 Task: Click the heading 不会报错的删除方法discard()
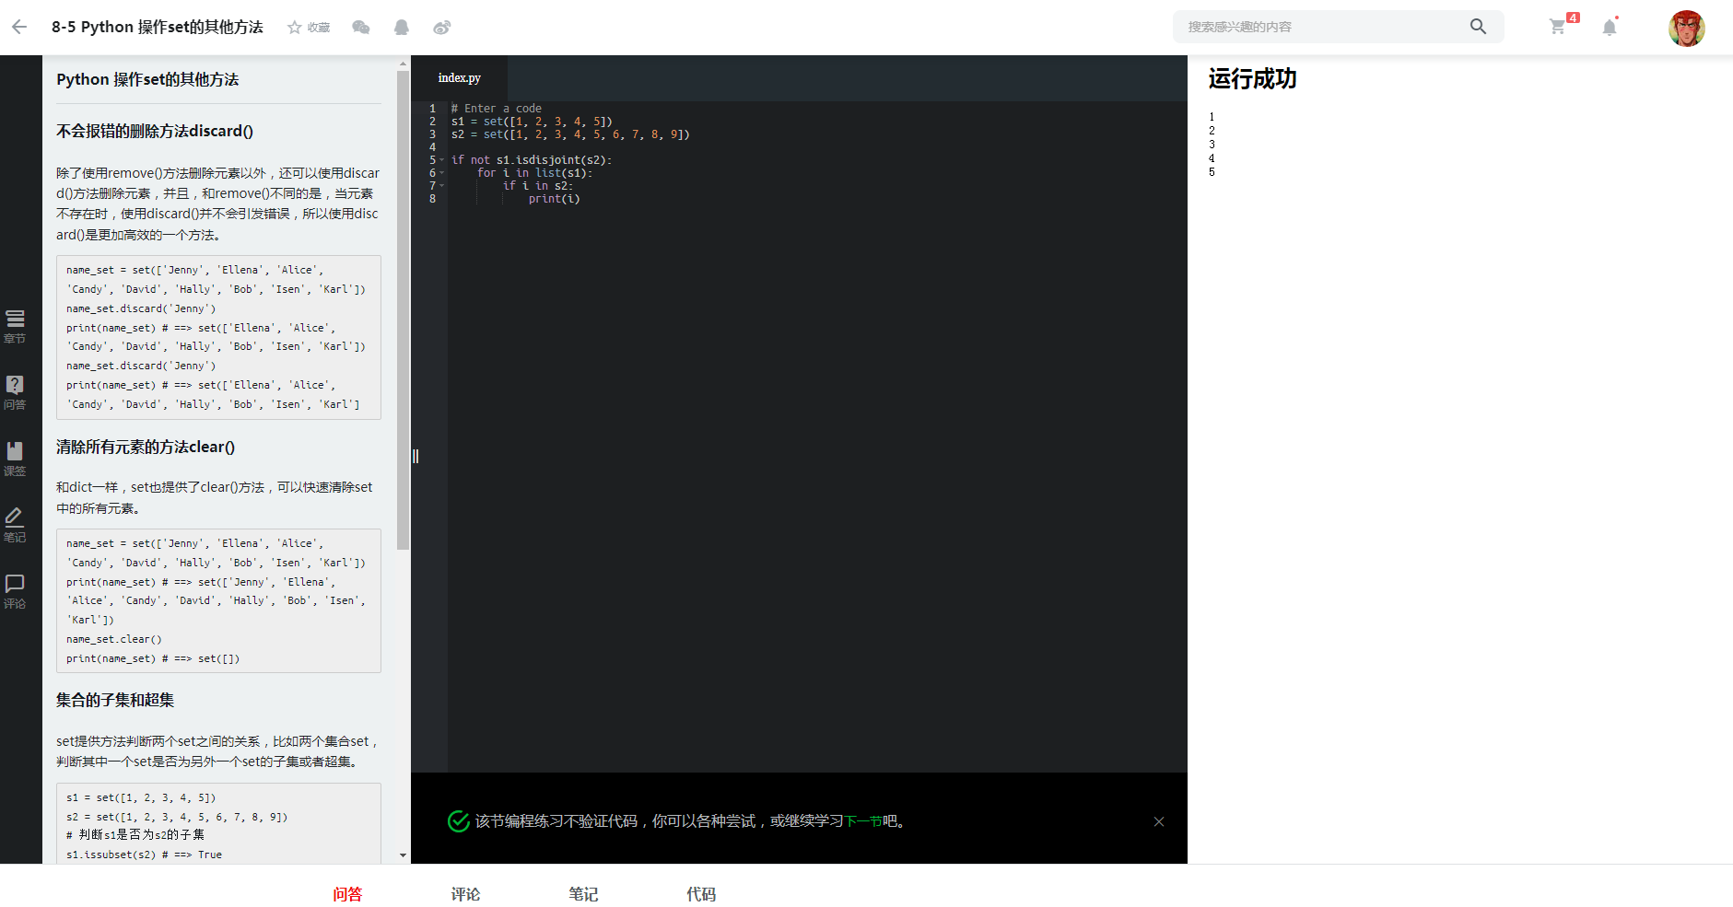(155, 131)
